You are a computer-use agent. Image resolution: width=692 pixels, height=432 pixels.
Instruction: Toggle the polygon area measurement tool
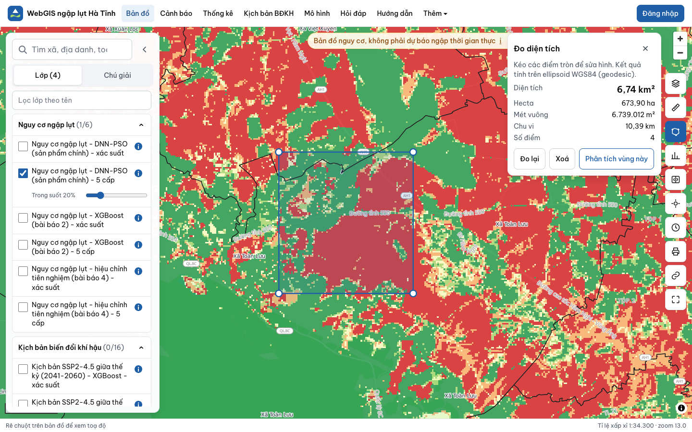(676, 132)
